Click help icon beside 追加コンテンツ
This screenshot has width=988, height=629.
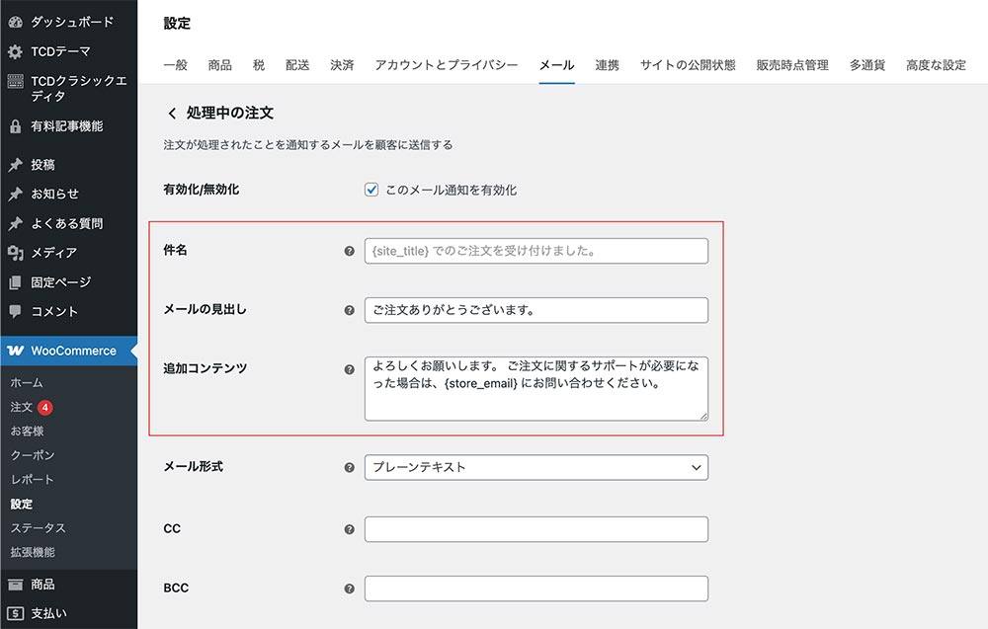tap(349, 369)
